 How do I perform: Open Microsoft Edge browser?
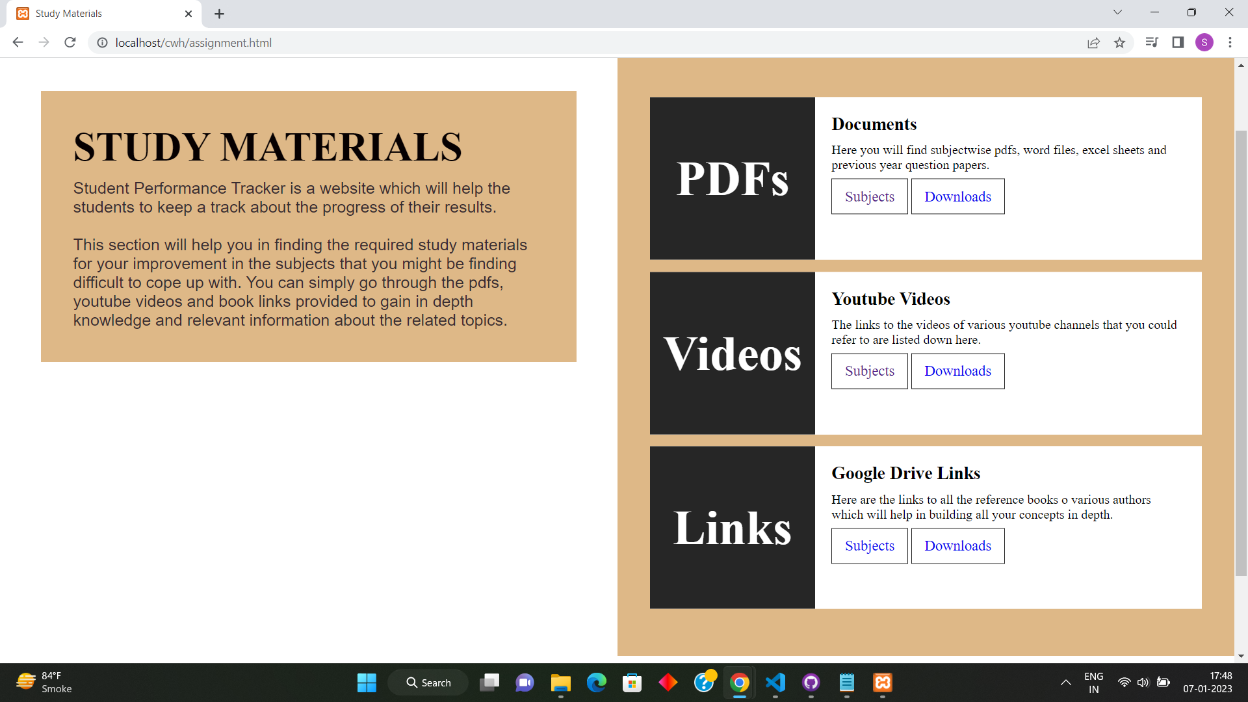click(596, 683)
